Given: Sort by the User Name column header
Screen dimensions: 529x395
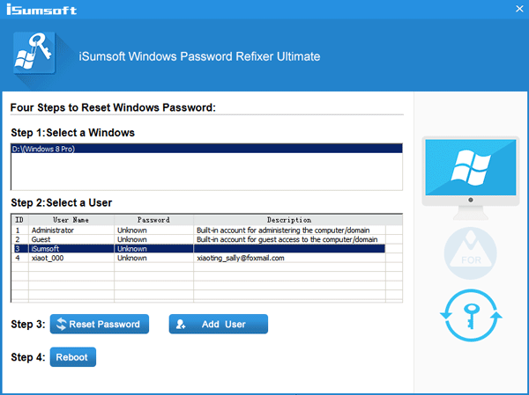Looking at the screenshot, I should 71,220.
